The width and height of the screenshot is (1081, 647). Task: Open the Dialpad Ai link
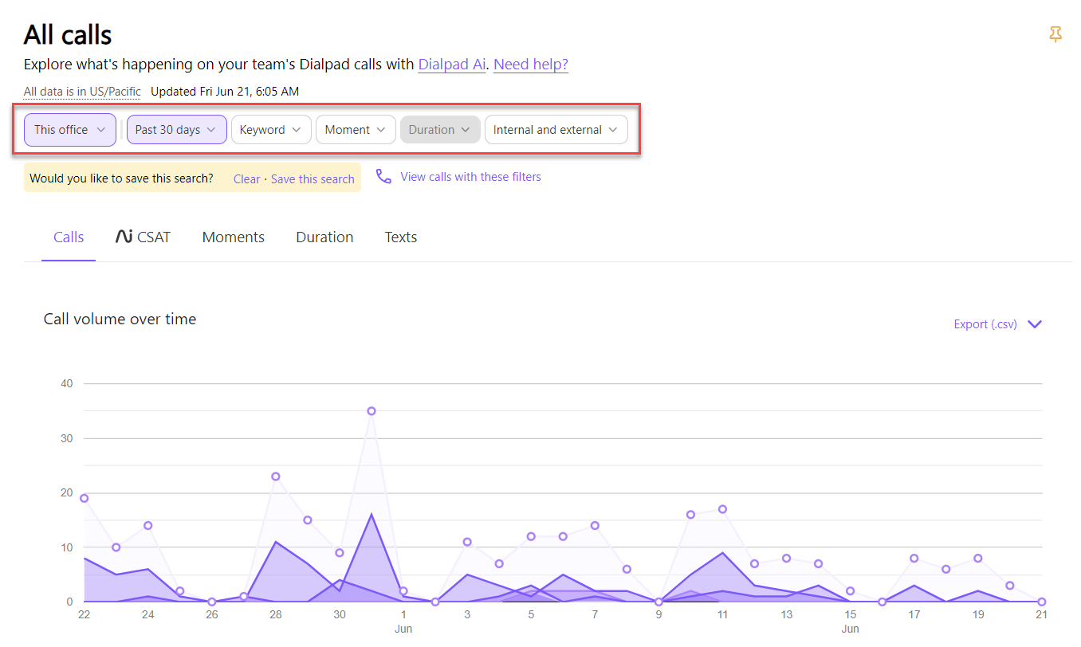452,65
